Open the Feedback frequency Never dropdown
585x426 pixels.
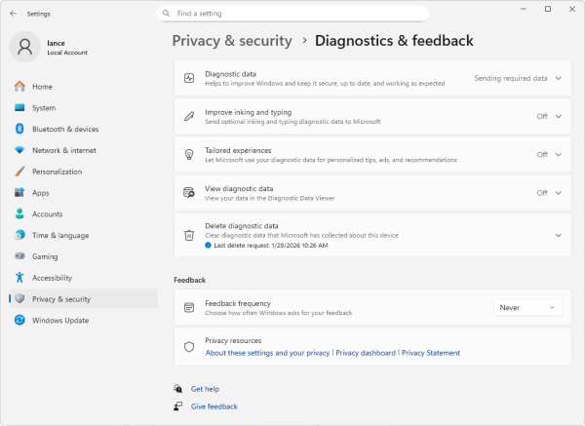[527, 308]
